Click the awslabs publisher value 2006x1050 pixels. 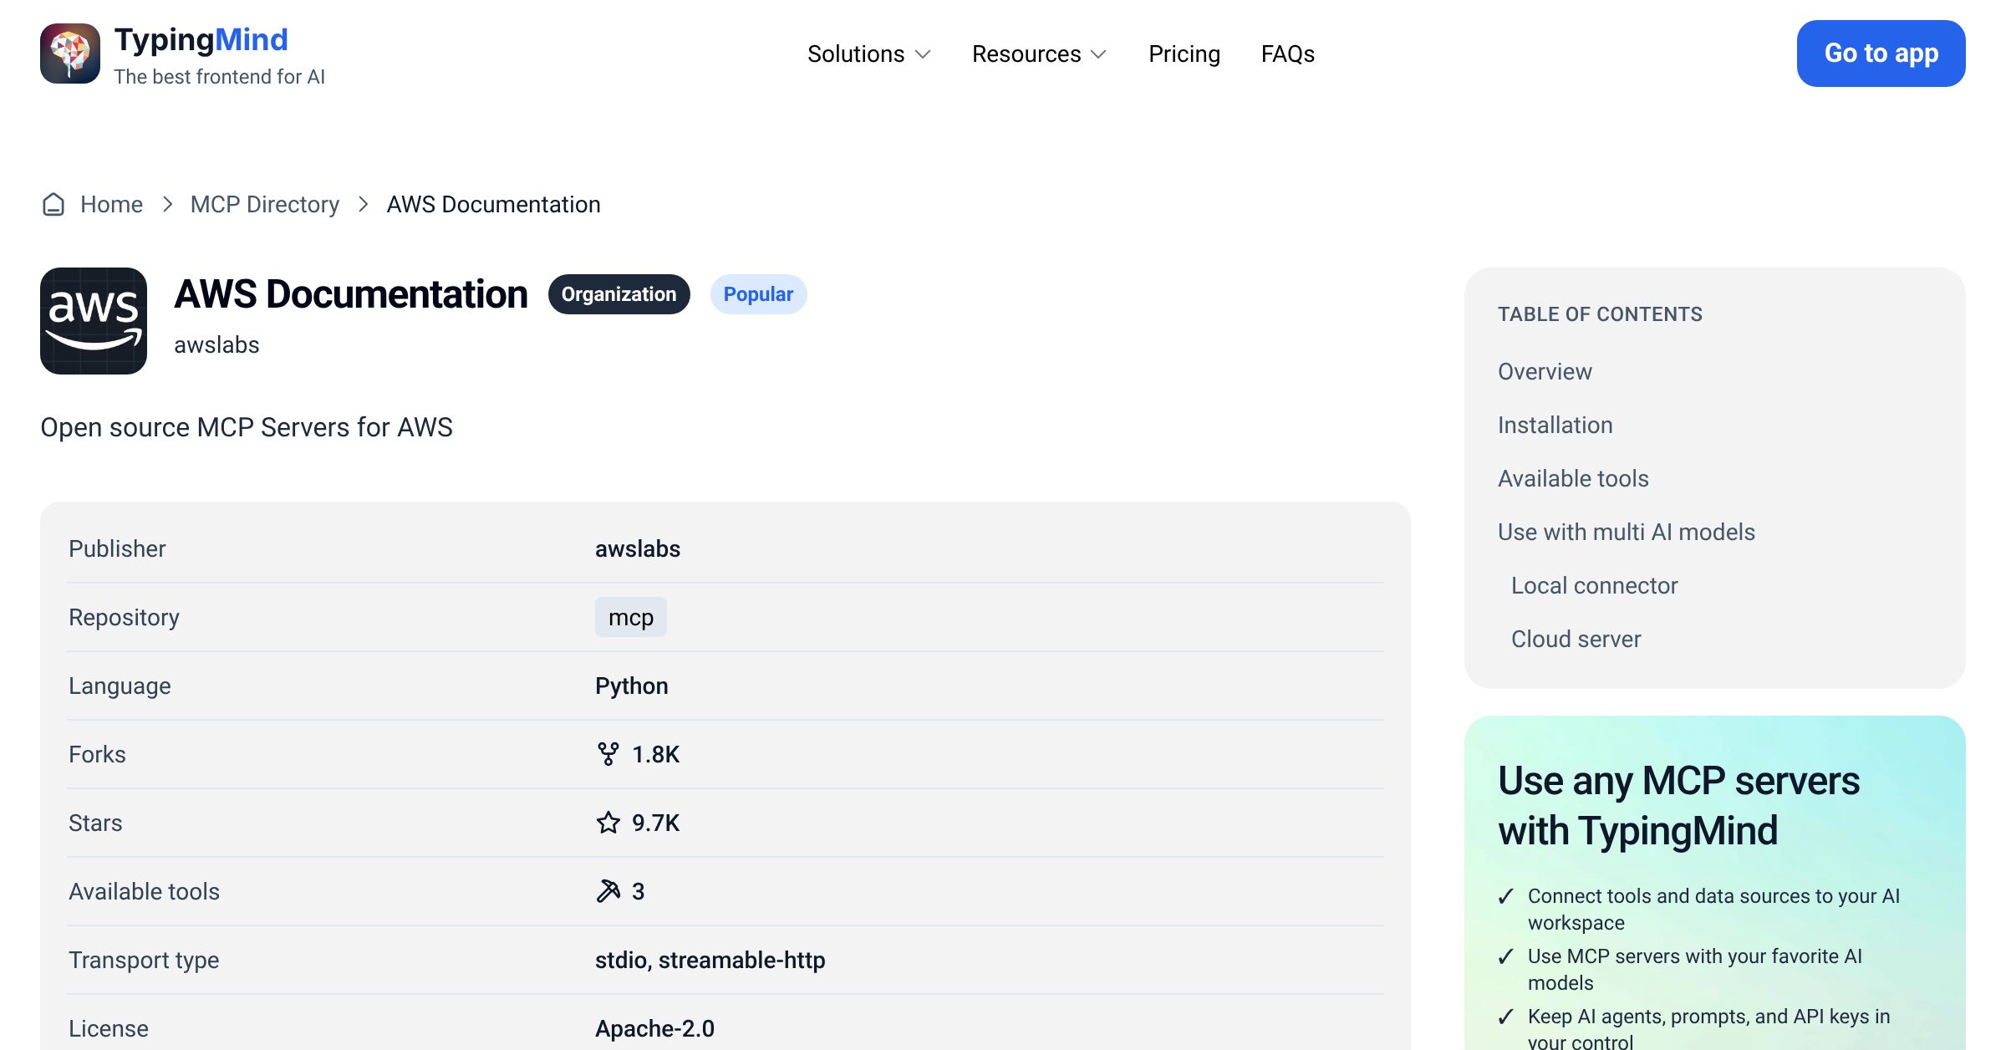[x=638, y=549]
